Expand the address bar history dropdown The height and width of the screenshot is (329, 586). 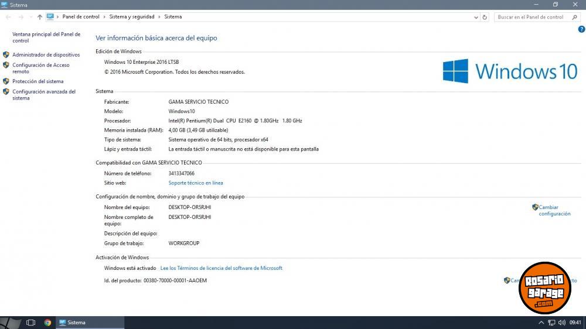tap(476, 17)
